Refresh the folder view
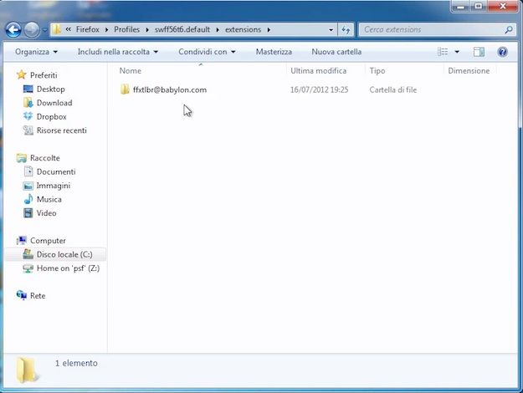The height and width of the screenshot is (393, 523). (x=346, y=30)
